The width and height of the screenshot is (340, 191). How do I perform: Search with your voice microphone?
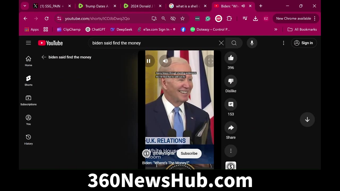tap(252, 43)
